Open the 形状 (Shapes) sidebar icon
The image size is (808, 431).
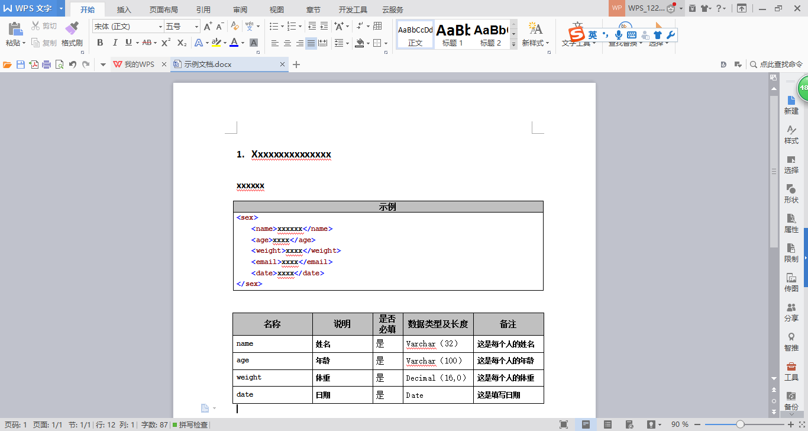791,194
